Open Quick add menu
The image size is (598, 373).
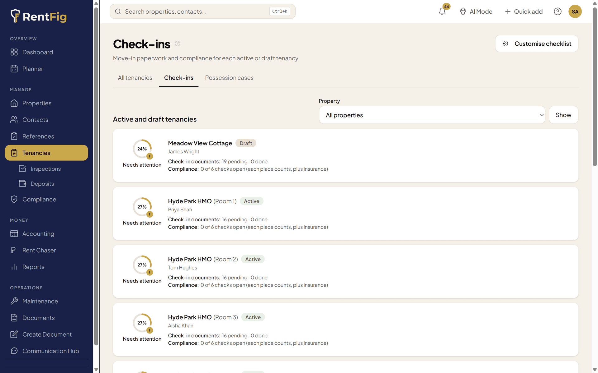(x=524, y=12)
